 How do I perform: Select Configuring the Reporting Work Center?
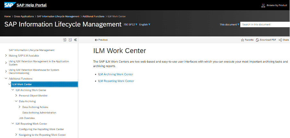41,129
